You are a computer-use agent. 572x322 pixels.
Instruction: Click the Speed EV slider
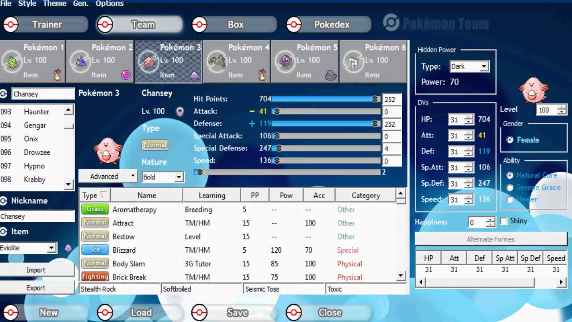[x=326, y=161]
